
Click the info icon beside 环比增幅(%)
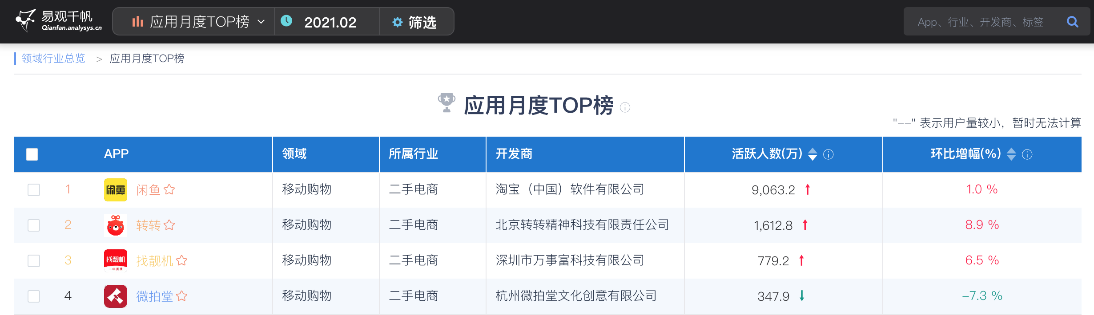pos(1027,154)
